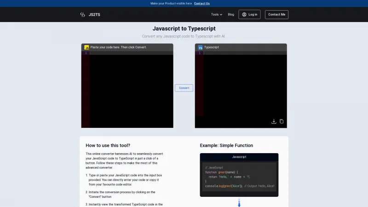Click the Javascript example code block
Image resolution: width=368 pixels, height=207 pixels.
(x=239, y=177)
